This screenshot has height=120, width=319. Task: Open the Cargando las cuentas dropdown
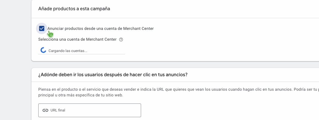(x=82, y=51)
